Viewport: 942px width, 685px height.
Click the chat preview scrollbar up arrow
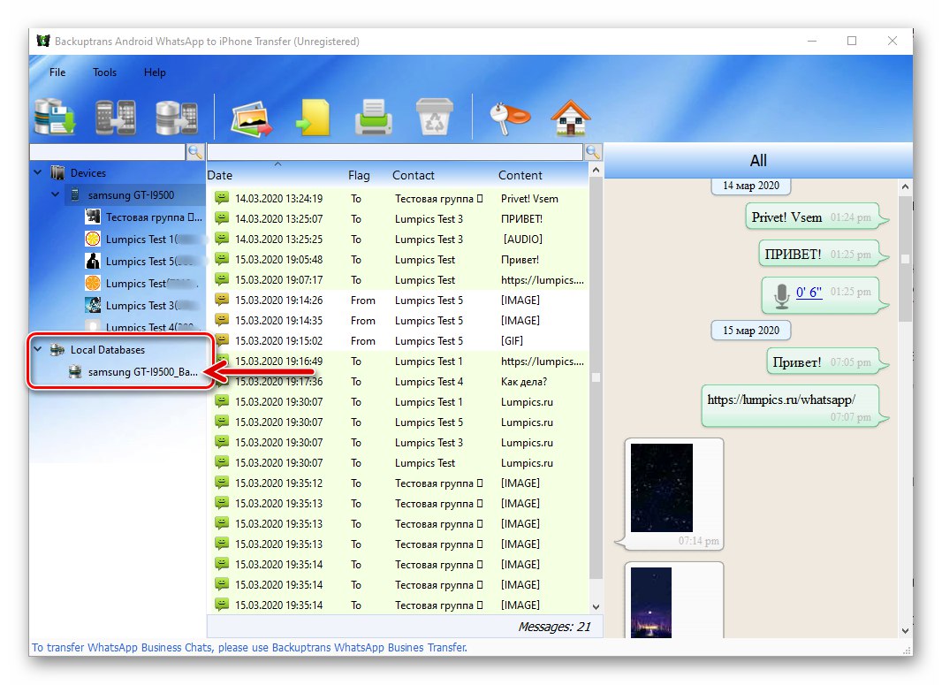(x=906, y=186)
